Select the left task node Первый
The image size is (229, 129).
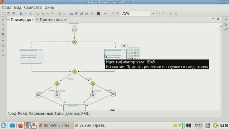[31, 56]
